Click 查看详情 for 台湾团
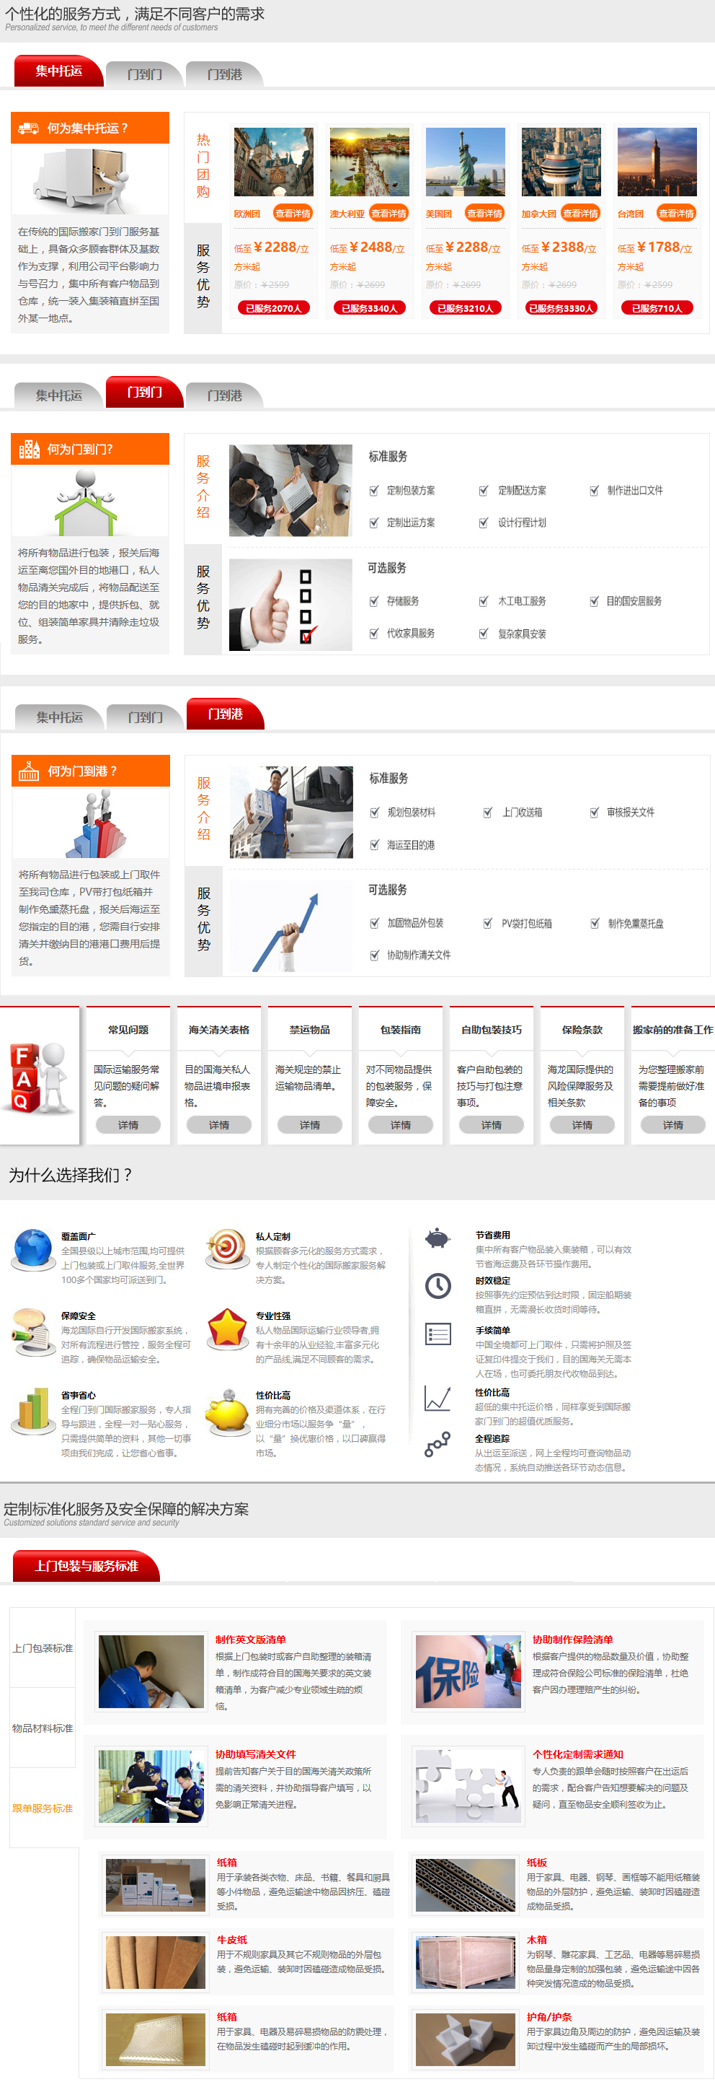Viewport: 715px width, 2087px height. tap(676, 213)
